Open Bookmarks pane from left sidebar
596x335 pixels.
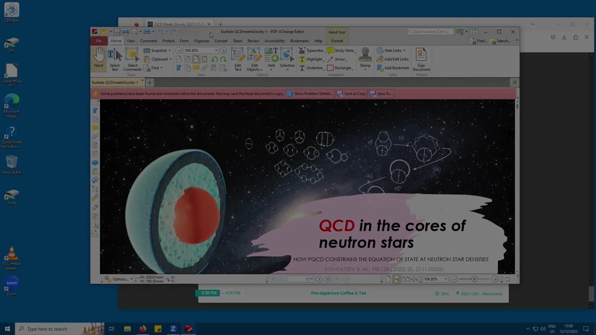click(95, 111)
